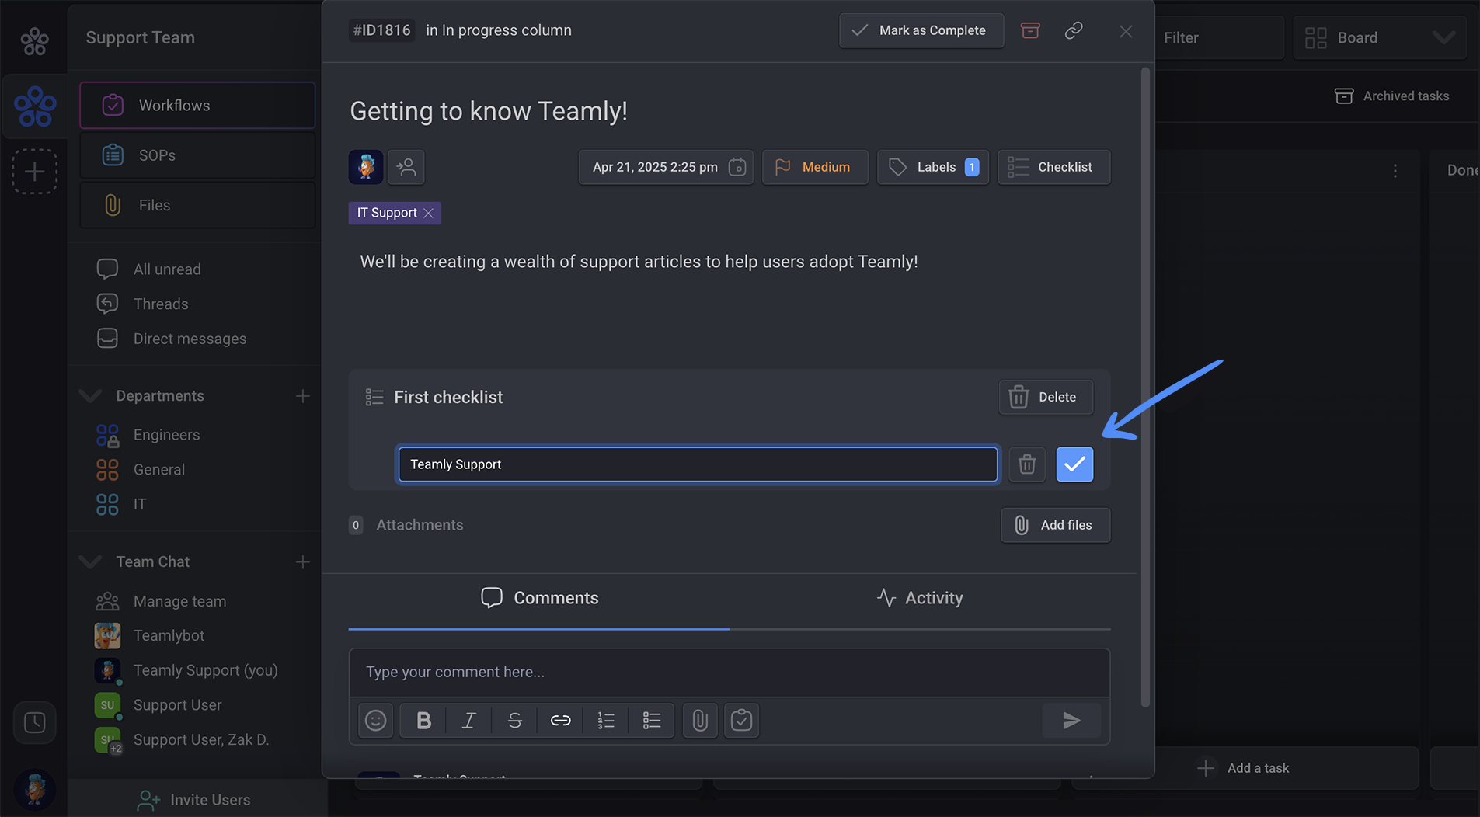Click the user profile avatar bottom left
The height and width of the screenshot is (817, 1480).
coord(34,789)
